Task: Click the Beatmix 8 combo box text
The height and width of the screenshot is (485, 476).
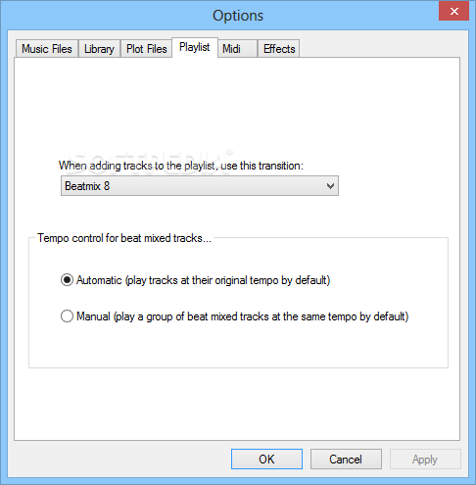Action: click(87, 186)
